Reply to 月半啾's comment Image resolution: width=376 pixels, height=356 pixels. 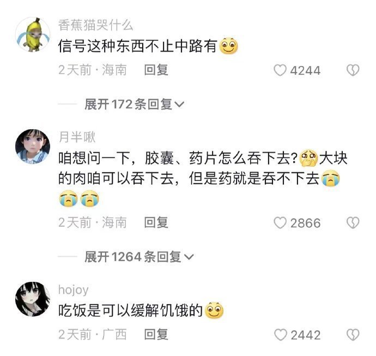156,222
